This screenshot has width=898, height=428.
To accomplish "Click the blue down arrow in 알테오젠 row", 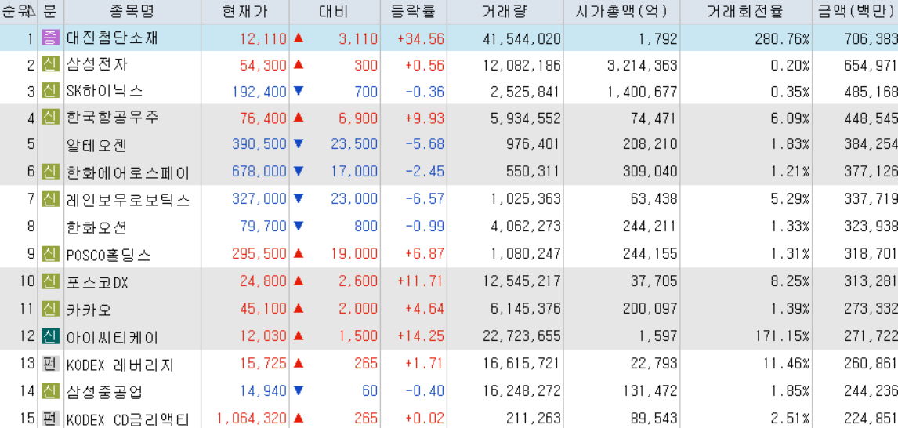I will [298, 143].
